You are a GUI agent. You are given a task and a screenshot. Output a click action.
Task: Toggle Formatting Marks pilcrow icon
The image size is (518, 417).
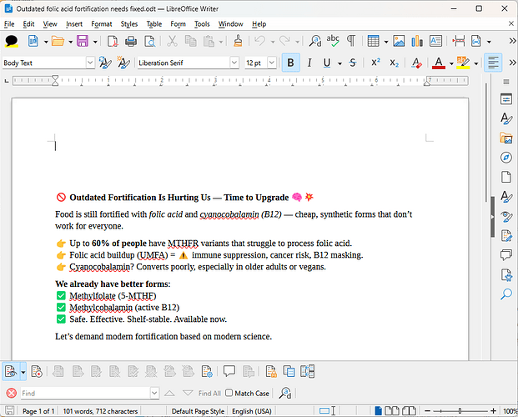coord(351,42)
